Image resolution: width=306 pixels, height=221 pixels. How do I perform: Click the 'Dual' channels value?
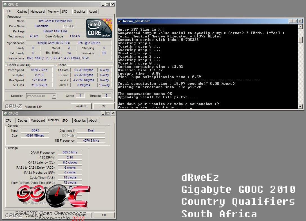click(x=91, y=130)
